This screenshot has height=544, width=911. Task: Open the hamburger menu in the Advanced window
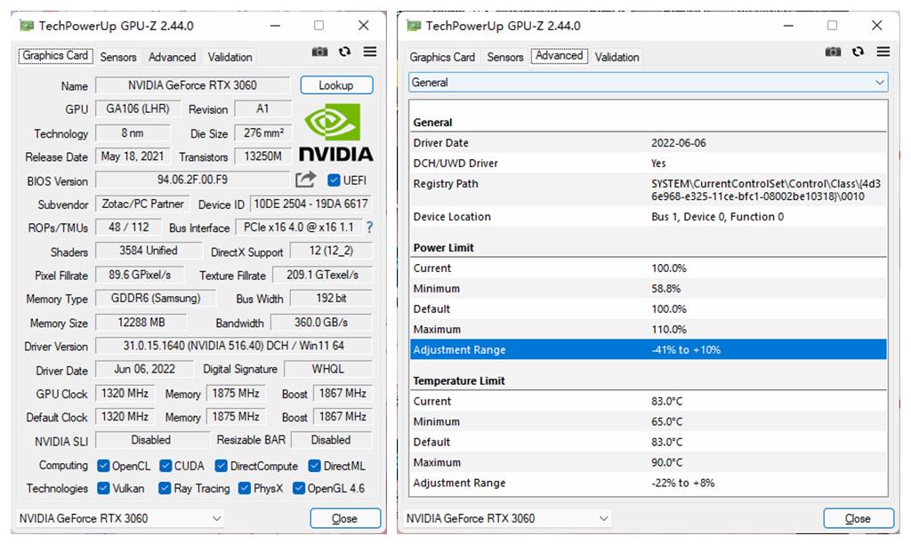pos(881,52)
